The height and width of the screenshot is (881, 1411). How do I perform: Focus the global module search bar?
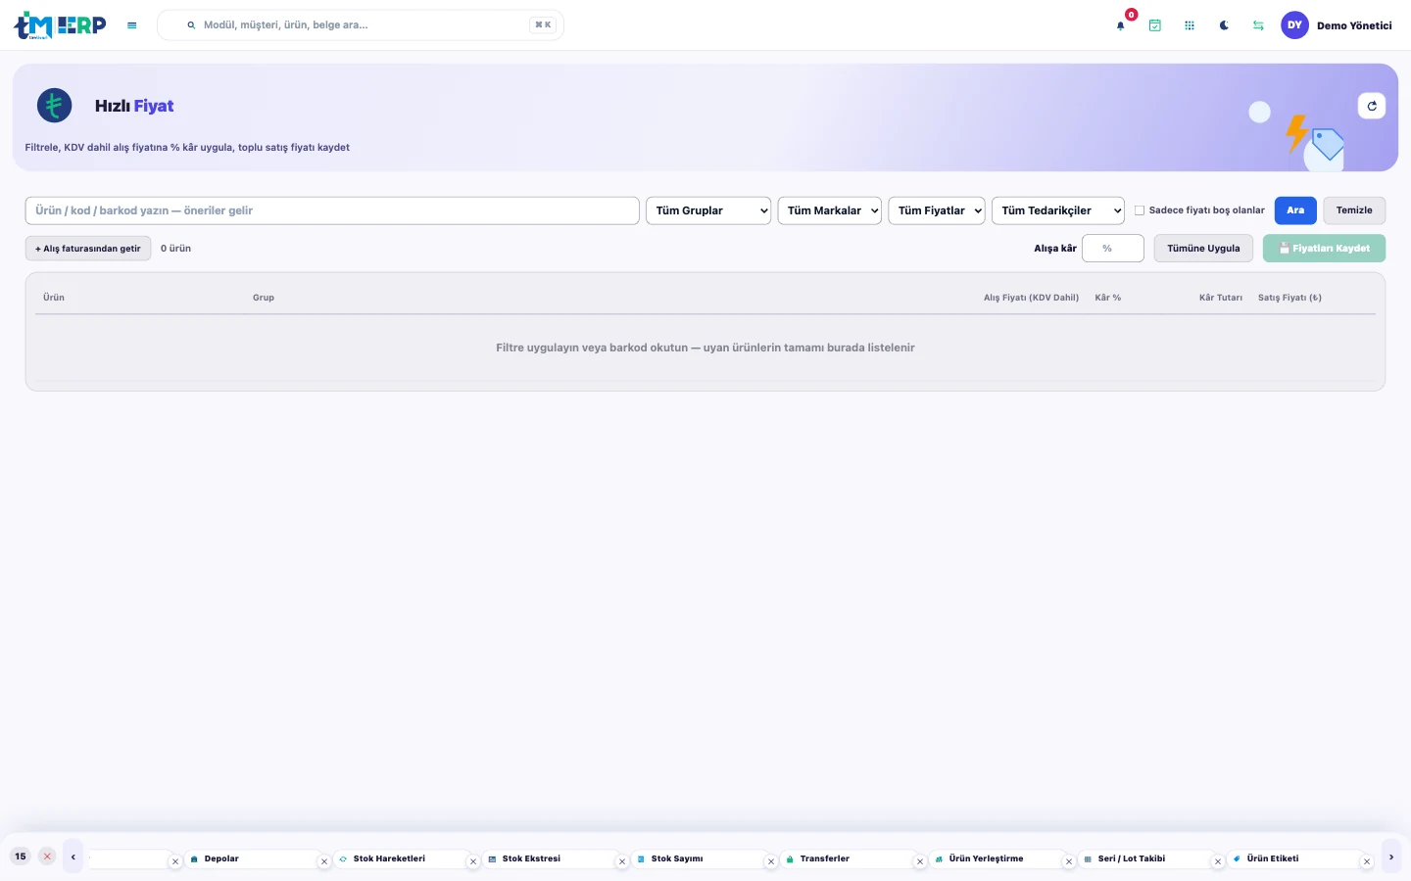(x=361, y=25)
